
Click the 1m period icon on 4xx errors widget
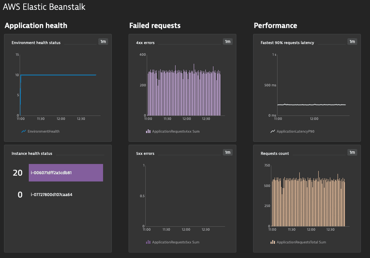[228, 42]
